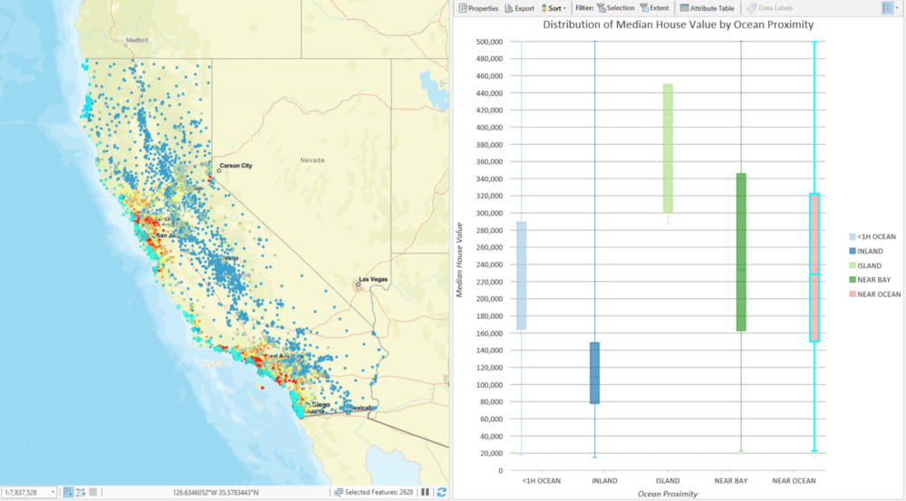This screenshot has width=906, height=501.
Task: Click the INLAND legend swatch
Action: [x=853, y=251]
